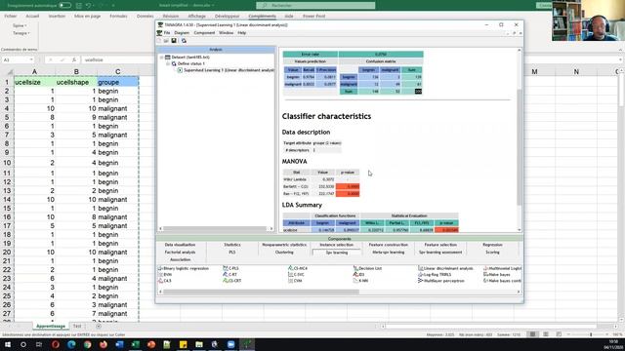
Task: Click the Excel Rechercher search box
Action: pos(315,6)
